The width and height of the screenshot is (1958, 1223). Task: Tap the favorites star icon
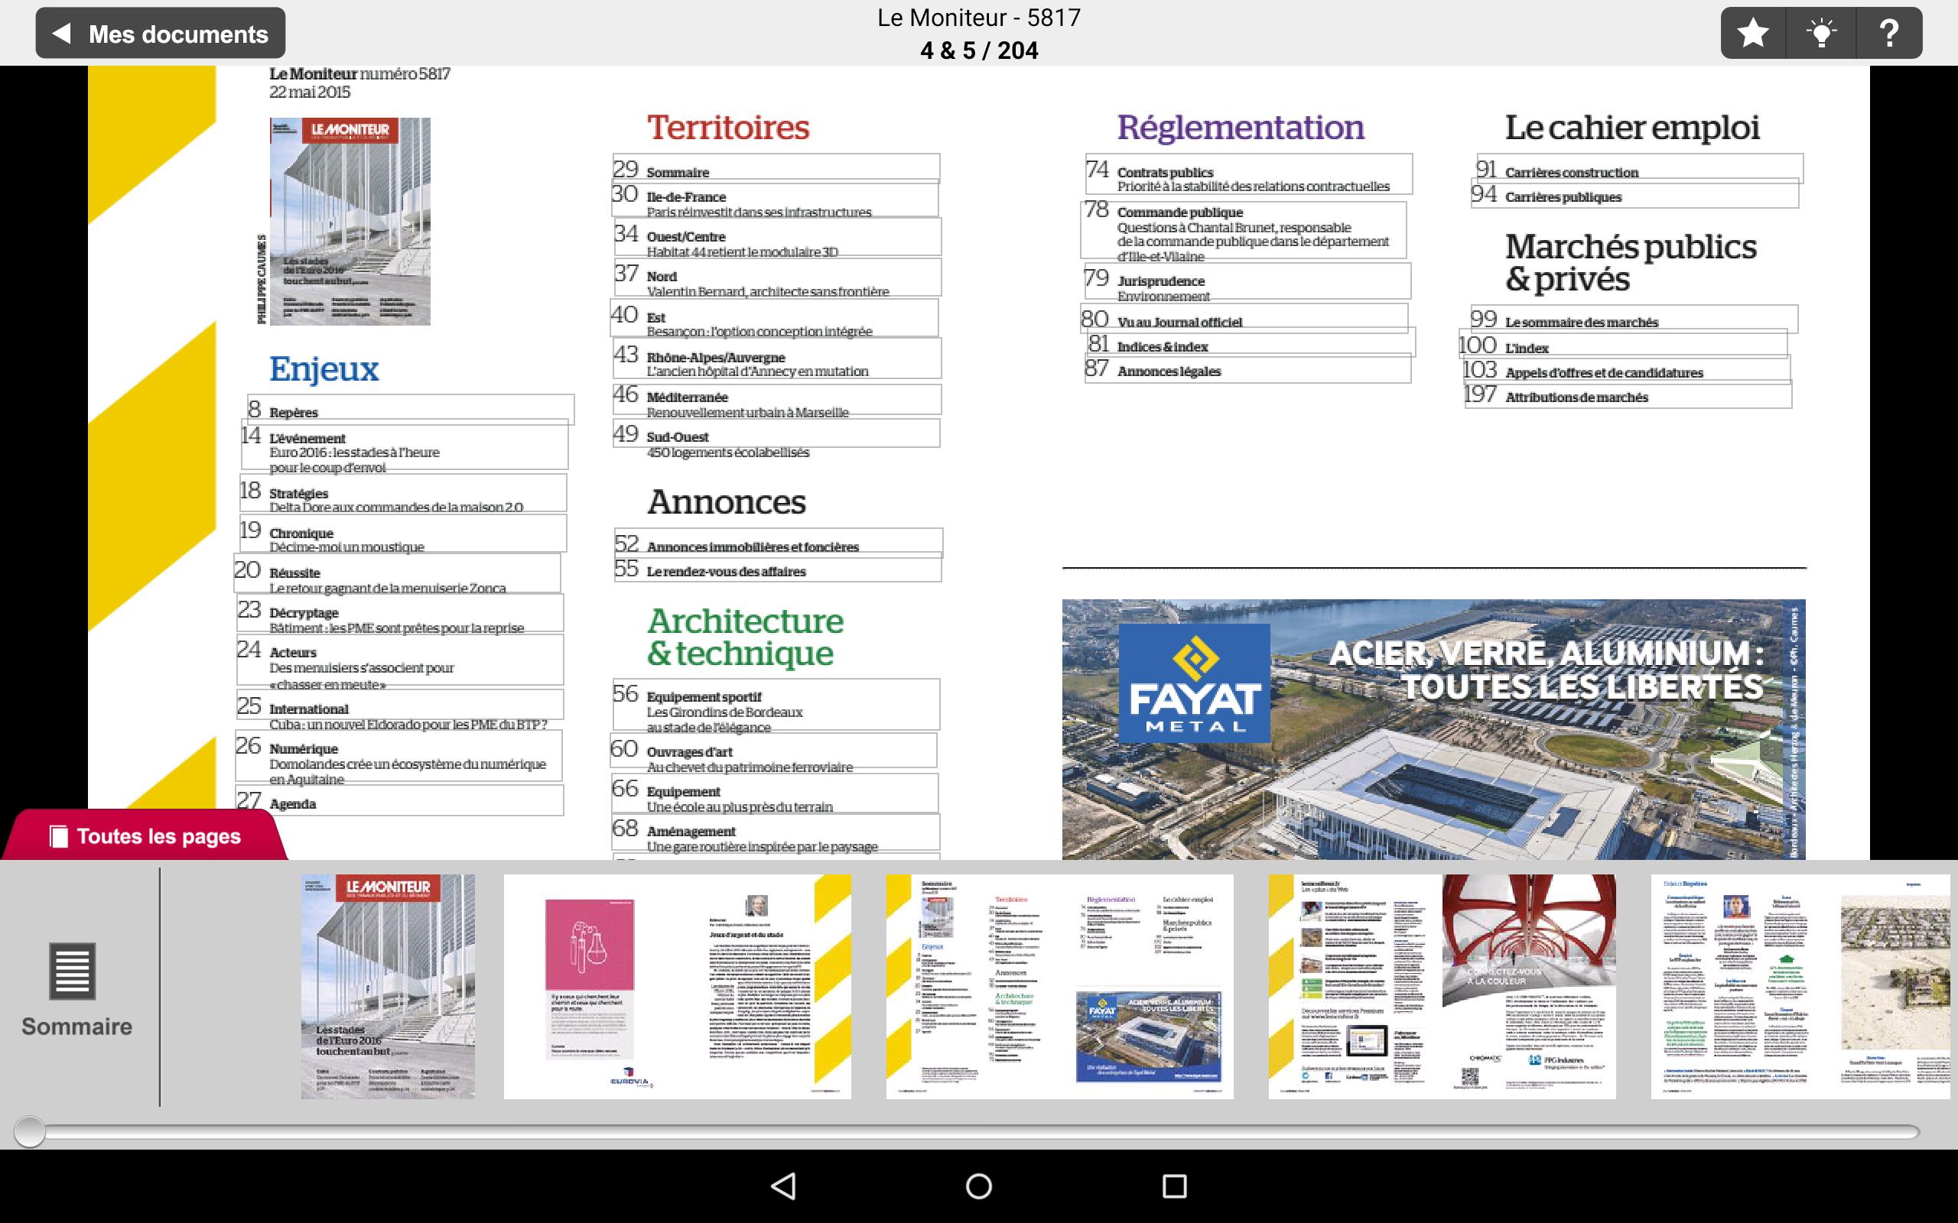click(1753, 33)
